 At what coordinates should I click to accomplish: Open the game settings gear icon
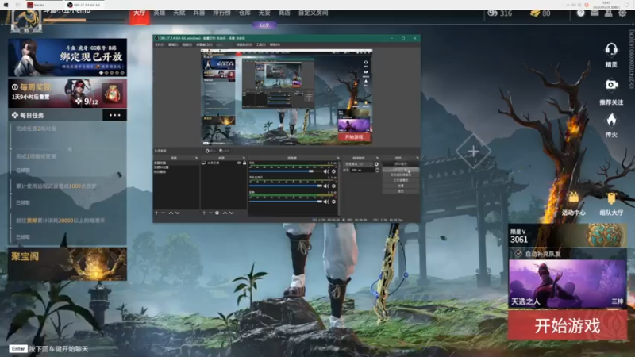(622, 13)
